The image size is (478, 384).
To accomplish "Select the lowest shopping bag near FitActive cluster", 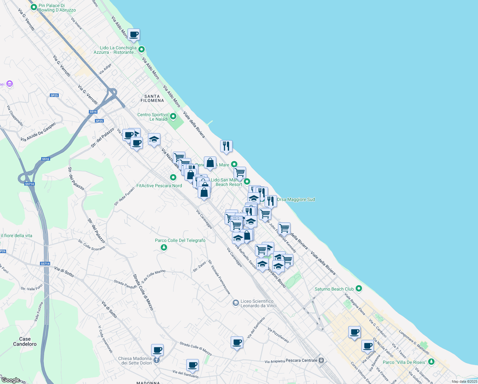I will point(204,192).
